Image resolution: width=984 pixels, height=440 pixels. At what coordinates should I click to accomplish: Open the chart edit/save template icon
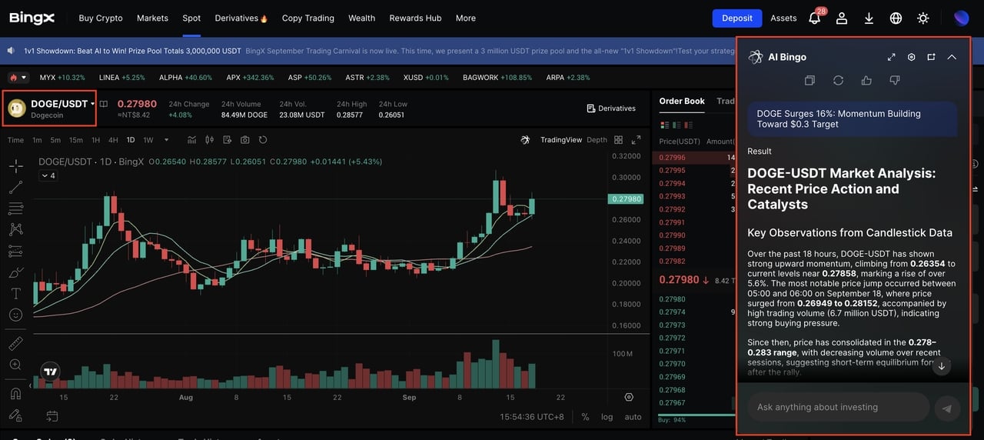(x=228, y=140)
